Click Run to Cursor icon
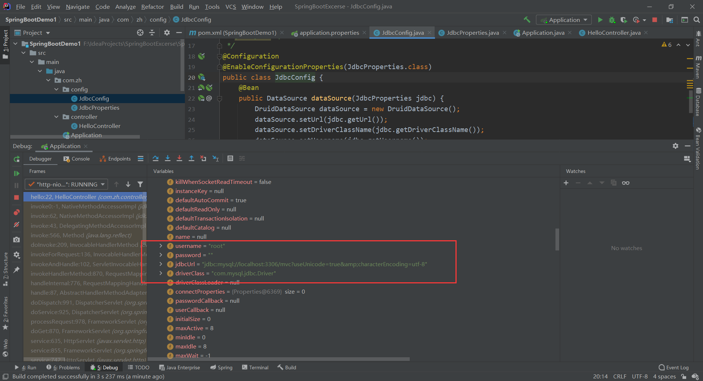The width and height of the screenshot is (703, 381). click(216, 158)
